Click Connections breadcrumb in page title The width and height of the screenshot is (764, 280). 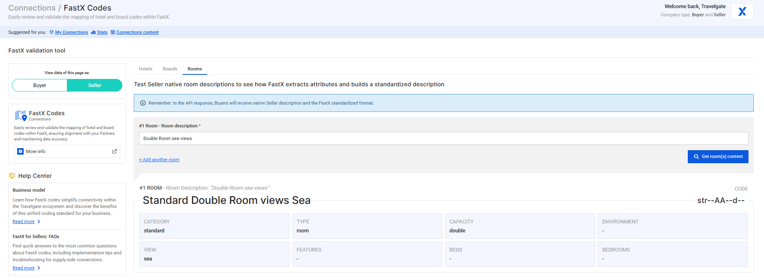tap(32, 8)
